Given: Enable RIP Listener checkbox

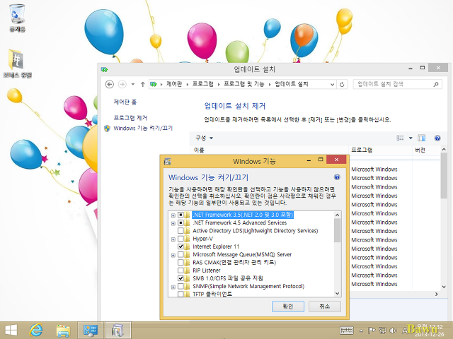Looking at the screenshot, I should click(180, 270).
